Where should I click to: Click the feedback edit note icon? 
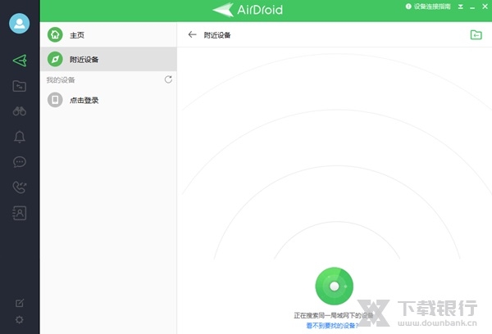click(20, 303)
